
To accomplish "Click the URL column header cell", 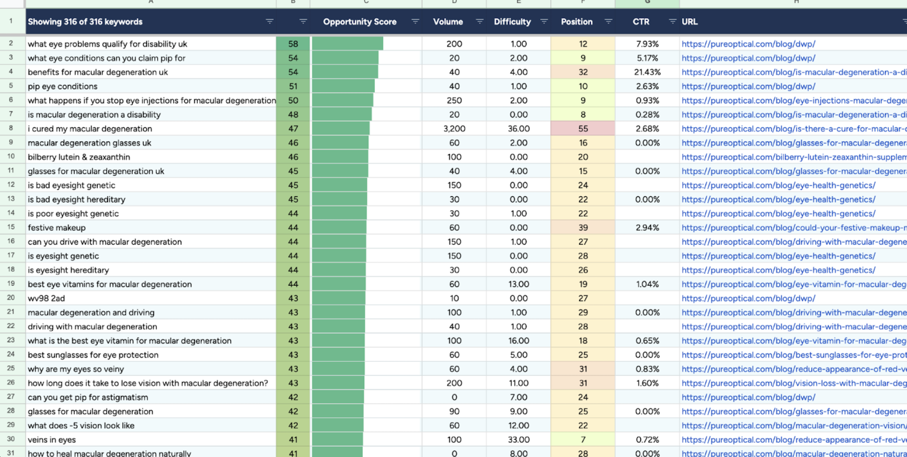I will pos(793,22).
